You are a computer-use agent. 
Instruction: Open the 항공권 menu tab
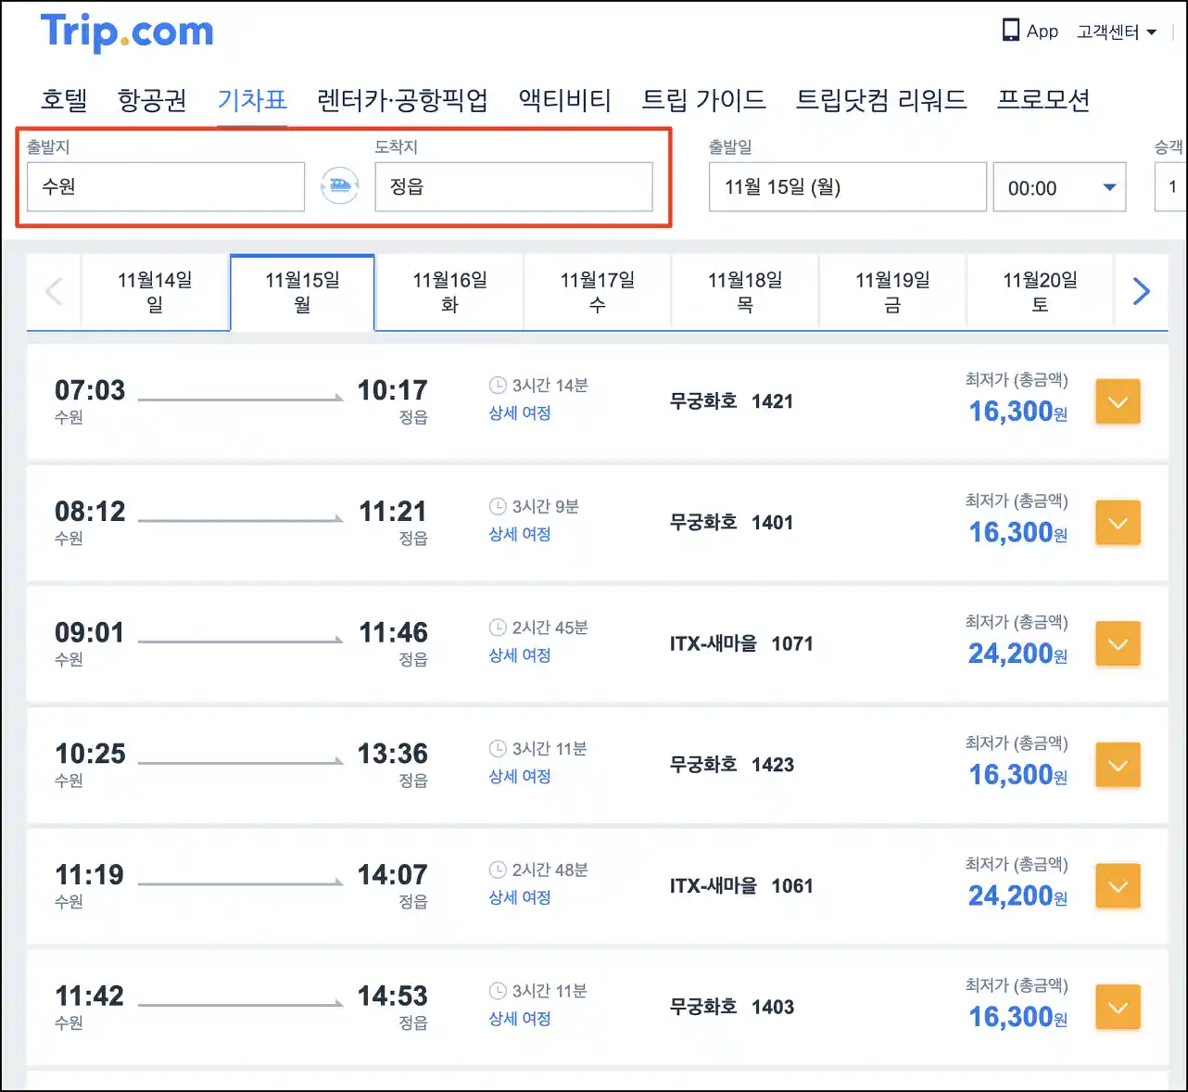[152, 99]
